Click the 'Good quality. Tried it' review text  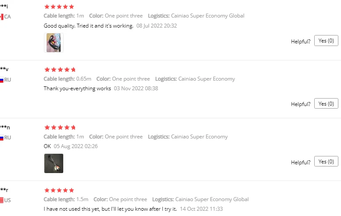(x=88, y=26)
